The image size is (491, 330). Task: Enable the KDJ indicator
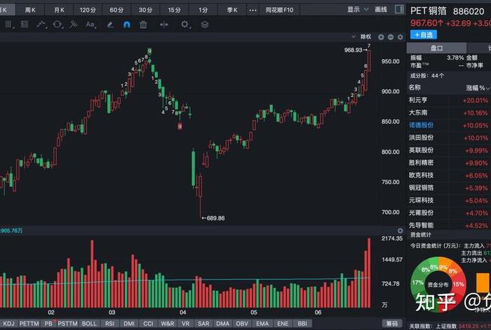pos(8,324)
